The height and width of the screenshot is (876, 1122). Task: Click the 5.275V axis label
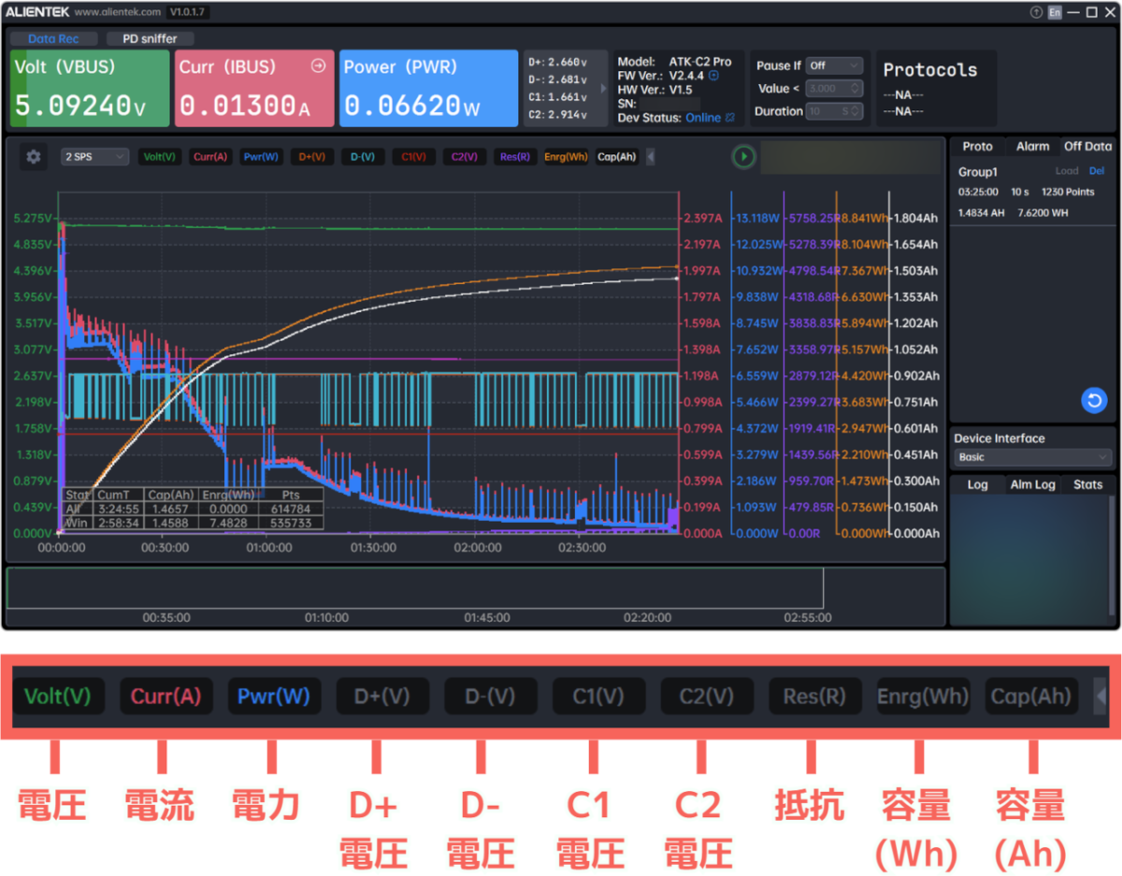click(31, 218)
